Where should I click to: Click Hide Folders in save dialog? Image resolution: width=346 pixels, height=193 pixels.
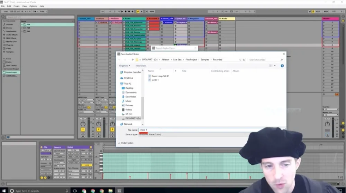pos(126,143)
